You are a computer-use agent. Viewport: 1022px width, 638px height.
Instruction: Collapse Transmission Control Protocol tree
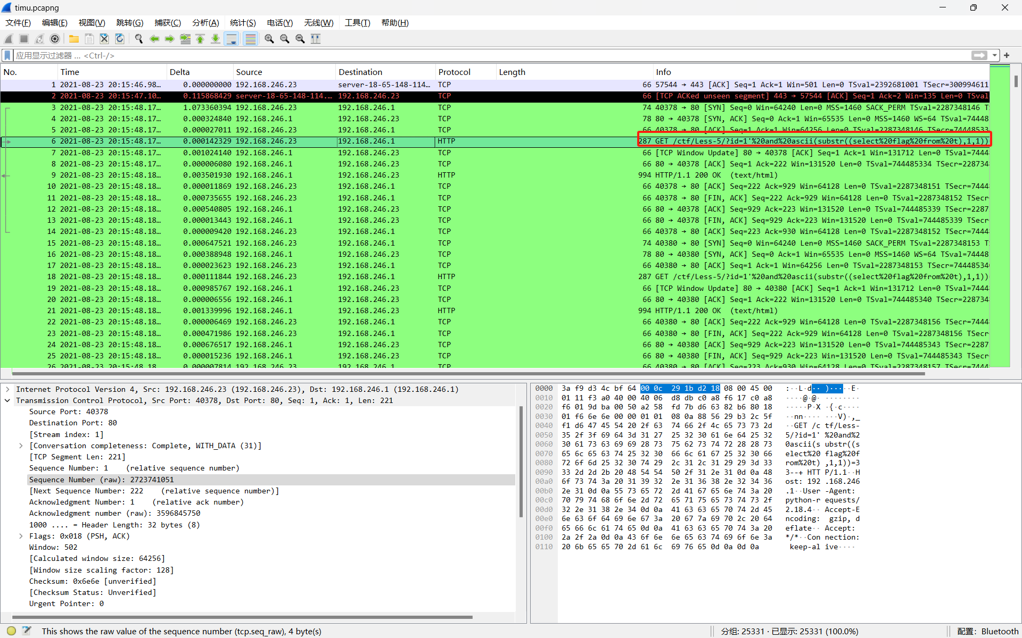point(7,400)
